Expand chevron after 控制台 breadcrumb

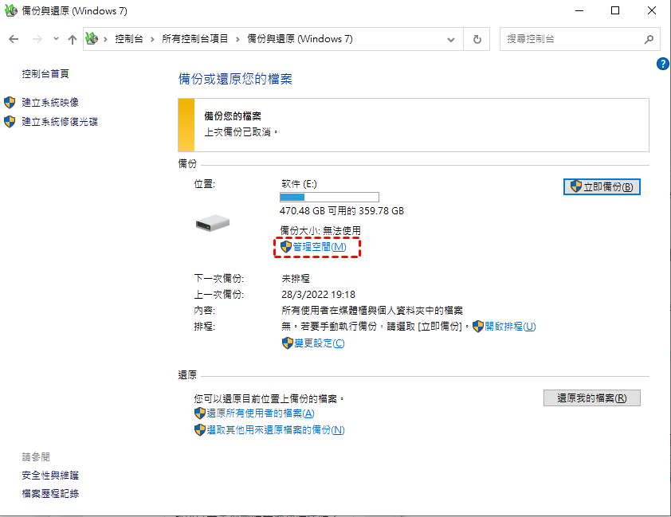[152, 39]
